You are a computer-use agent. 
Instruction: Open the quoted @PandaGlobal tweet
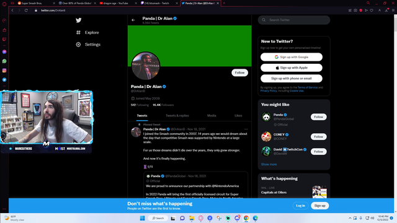pyautogui.click(x=196, y=185)
